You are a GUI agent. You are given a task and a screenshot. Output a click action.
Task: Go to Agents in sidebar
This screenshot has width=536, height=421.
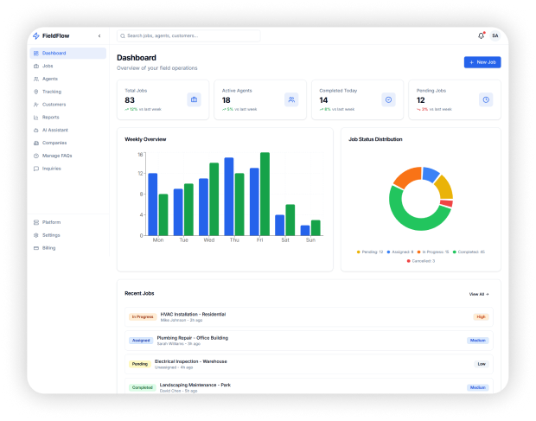point(50,79)
